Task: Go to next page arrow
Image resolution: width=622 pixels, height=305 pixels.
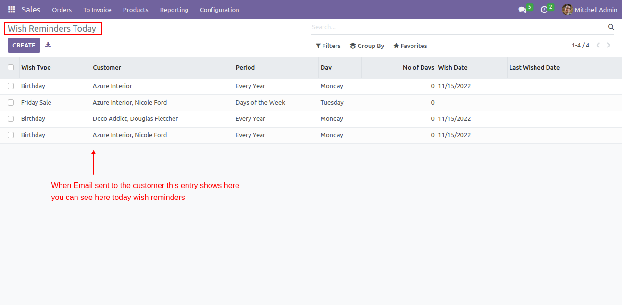Action: [609, 46]
